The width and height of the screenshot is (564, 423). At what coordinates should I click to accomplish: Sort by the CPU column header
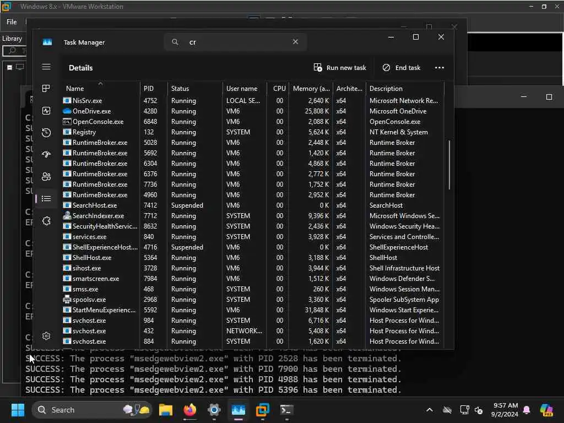(x=278, y=89)
